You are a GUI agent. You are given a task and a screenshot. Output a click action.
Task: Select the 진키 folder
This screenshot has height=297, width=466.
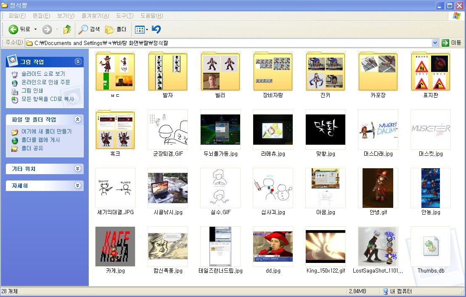326,71
